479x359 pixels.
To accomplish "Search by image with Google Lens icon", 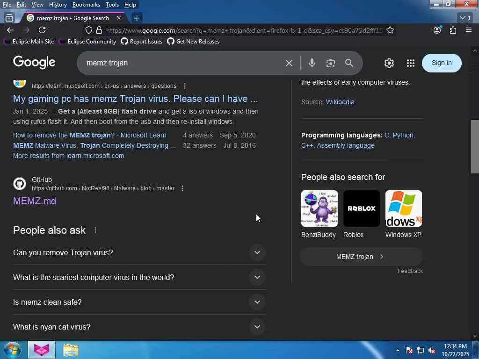I will (331, 63).
